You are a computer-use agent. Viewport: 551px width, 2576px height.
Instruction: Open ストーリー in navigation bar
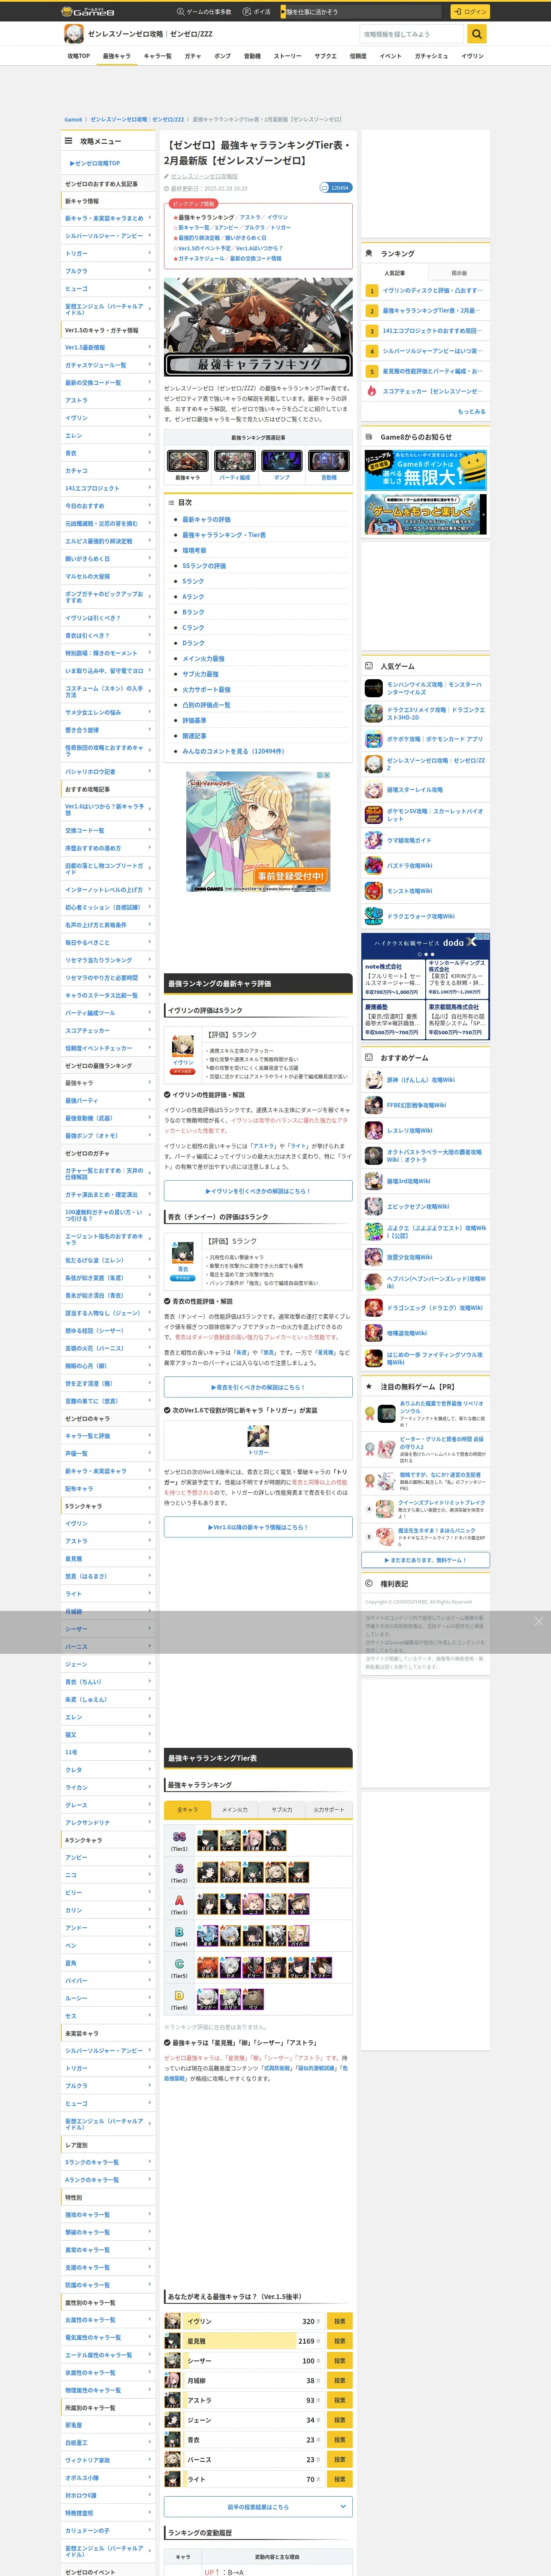[x=287, y=56]
